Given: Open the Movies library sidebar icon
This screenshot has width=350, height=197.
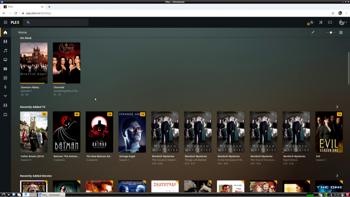Looking at the screenshot, I should tap(6, 42).
